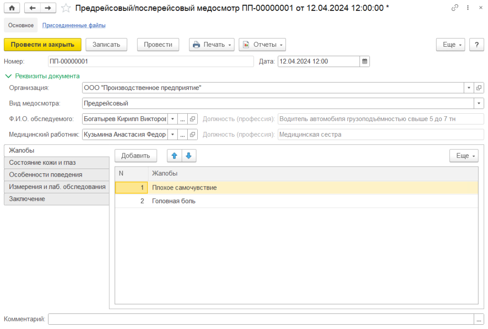Move complaint row up with up arrow
Screen dimensions: 488x329
(174, 156)
